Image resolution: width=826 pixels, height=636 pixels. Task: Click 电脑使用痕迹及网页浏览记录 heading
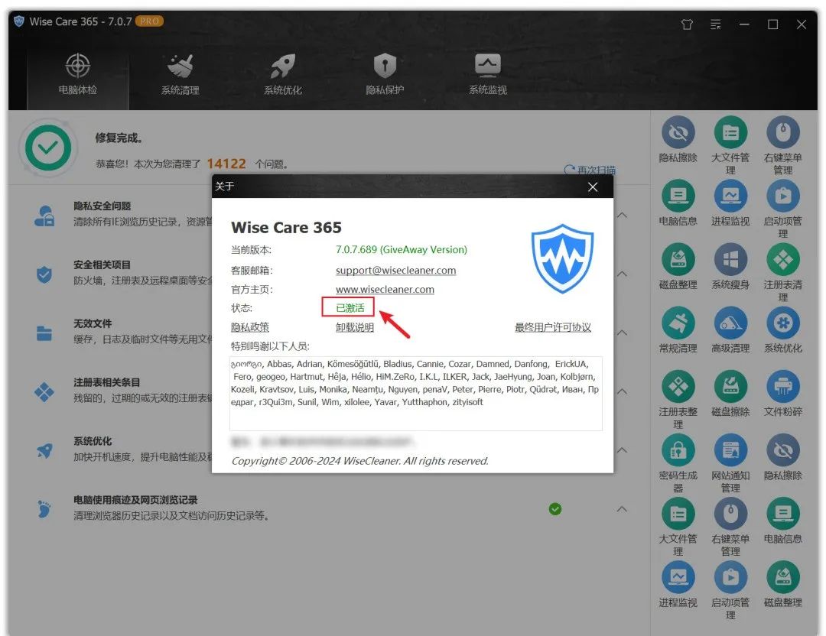click(x=135, y=500)
